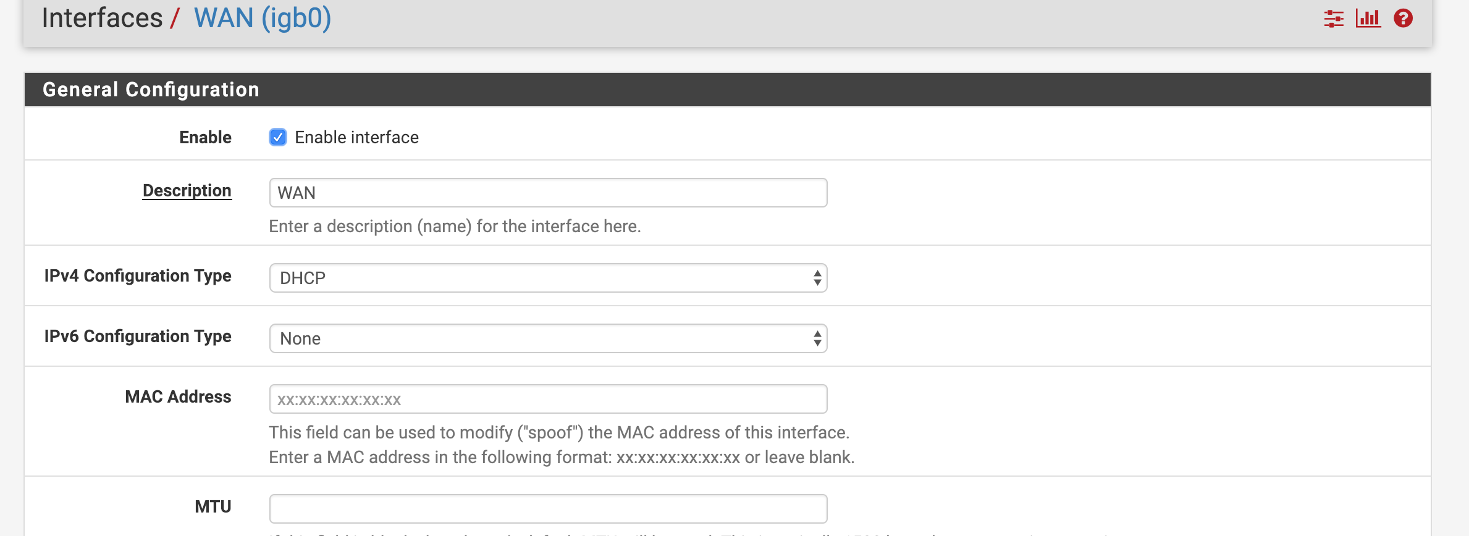Open related status bar-chart icon
The width and height of the screenshot is (1469, 536).
[x=1368, y=19]
